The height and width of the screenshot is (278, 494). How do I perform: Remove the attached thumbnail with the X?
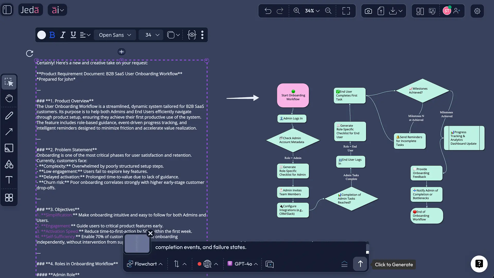tap(151, 233)
